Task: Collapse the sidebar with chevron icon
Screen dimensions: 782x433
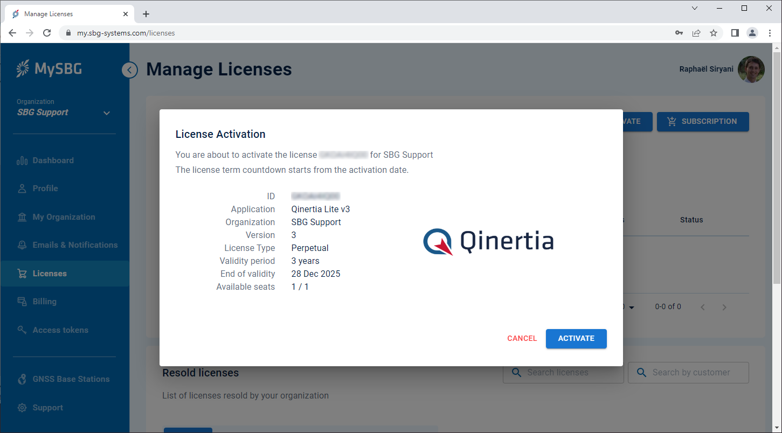Action: [x=129, y=70]
